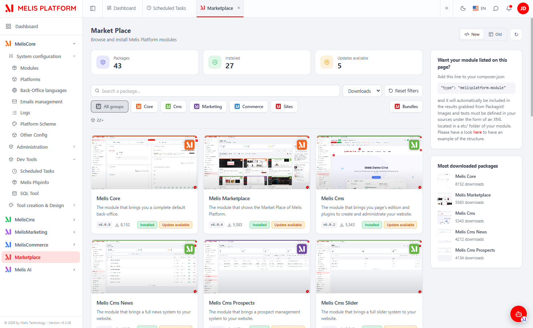The height and width of the screenshot is (328, 533).
Task: Open the EN language selector
Action: tap(479, 8)
